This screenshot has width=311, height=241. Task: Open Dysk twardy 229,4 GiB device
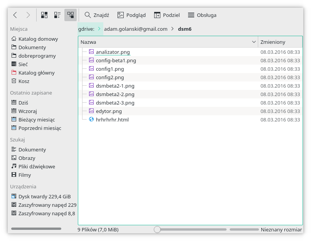pos(41,197)
